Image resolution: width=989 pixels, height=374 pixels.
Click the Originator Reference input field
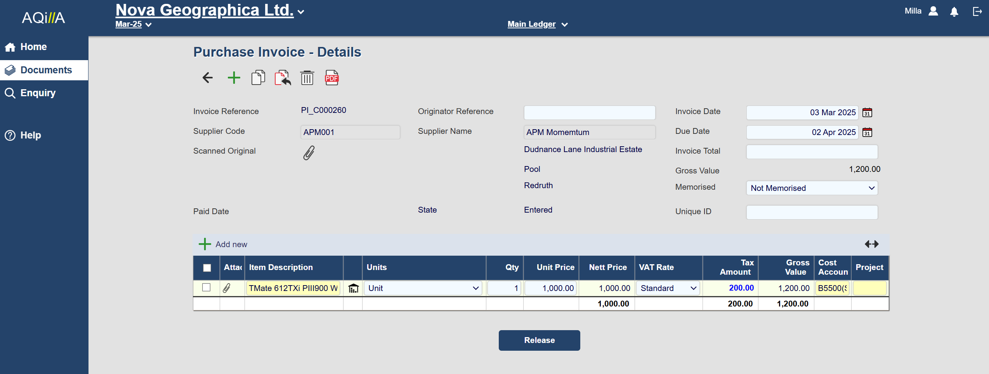pyautogui.click(x=589, y=113)
